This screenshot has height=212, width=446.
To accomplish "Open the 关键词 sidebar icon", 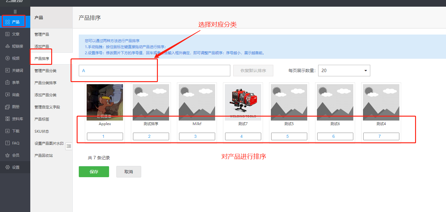I will click(x=8, y=70).
